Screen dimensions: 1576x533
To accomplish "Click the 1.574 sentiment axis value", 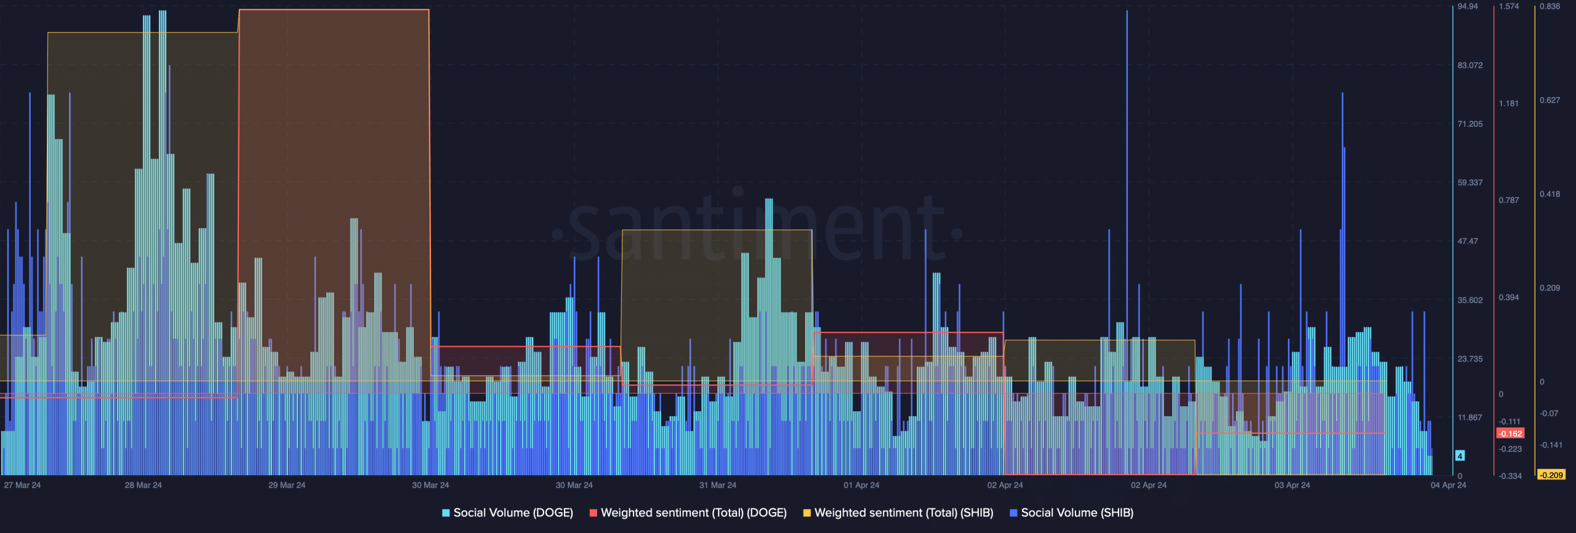I will pyautogui.click(x=1509, y=6).
